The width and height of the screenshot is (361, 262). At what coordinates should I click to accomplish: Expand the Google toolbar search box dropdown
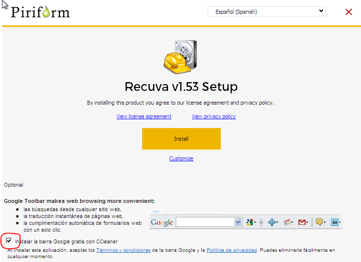238,222
